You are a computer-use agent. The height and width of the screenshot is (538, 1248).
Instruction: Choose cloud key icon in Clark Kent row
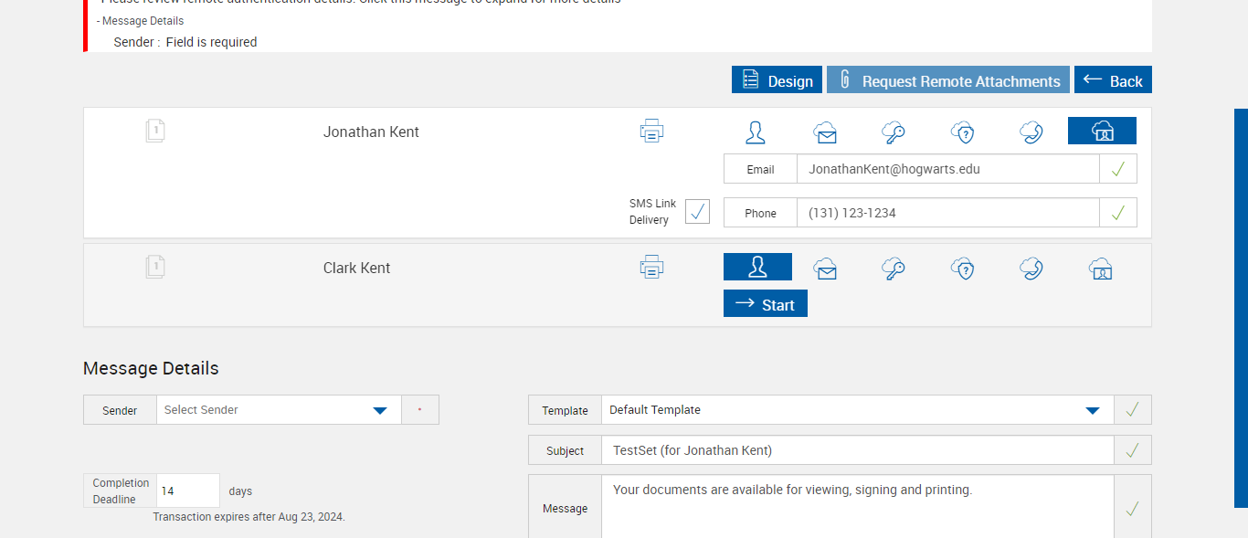894,269
